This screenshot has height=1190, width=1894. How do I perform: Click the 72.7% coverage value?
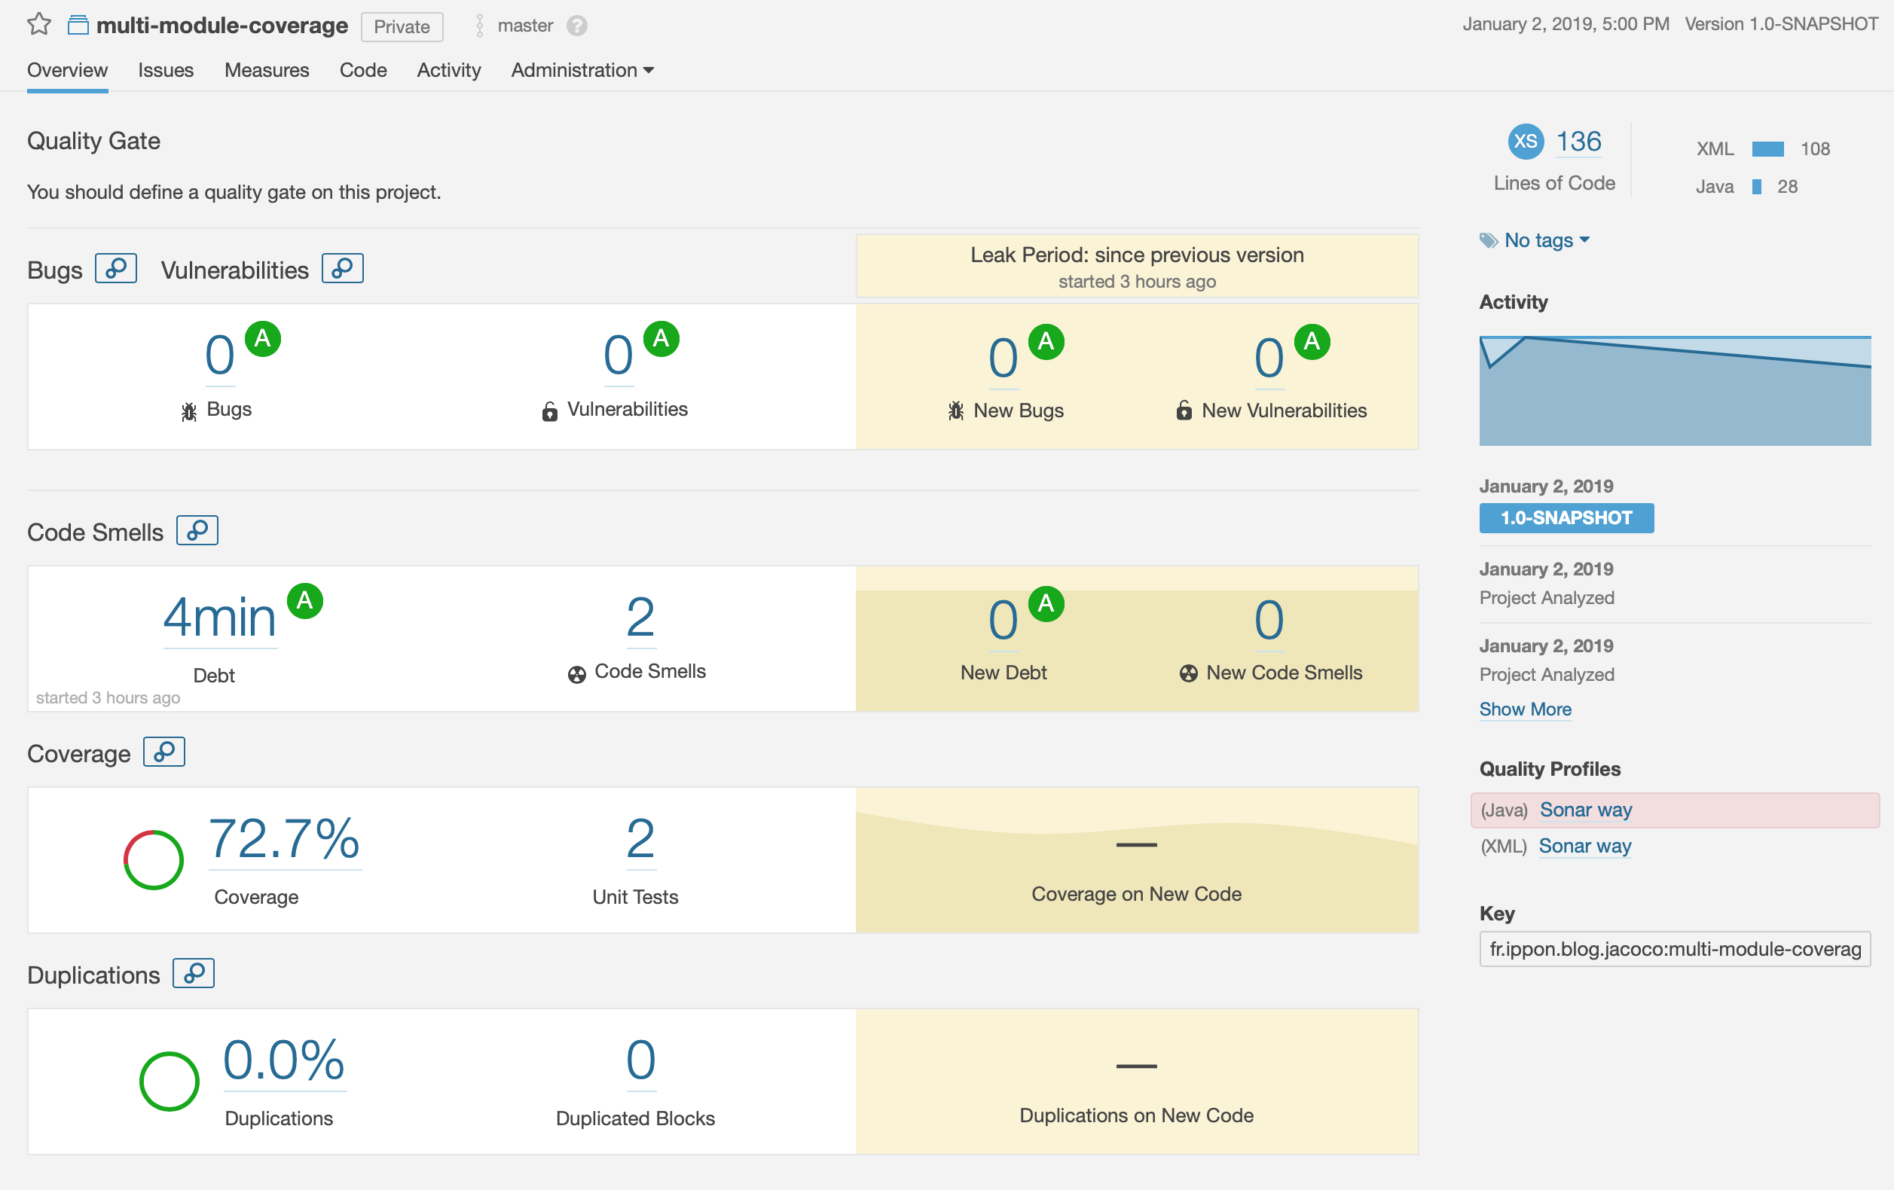tap(284, 840)
